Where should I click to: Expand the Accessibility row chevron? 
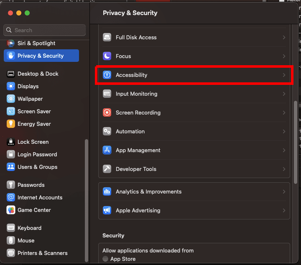click(x=284, y=75)
